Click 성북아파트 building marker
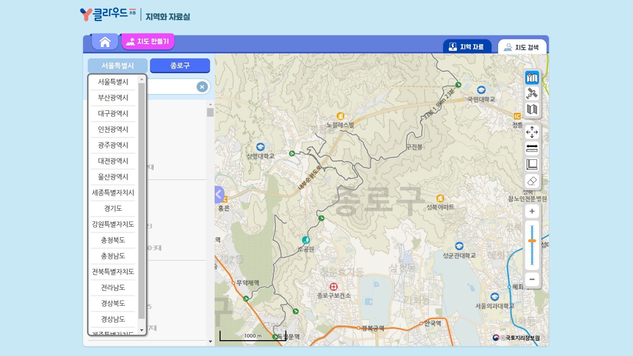The width and height of the screenshot is (633, 356). 440,198
